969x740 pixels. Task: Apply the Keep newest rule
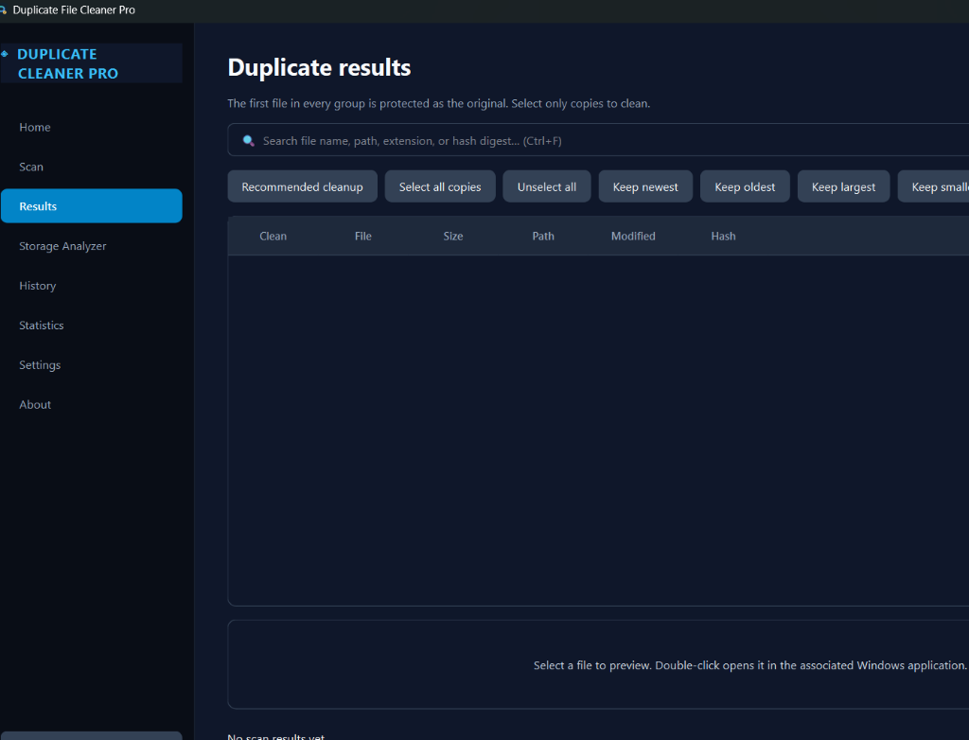point(645,186)
